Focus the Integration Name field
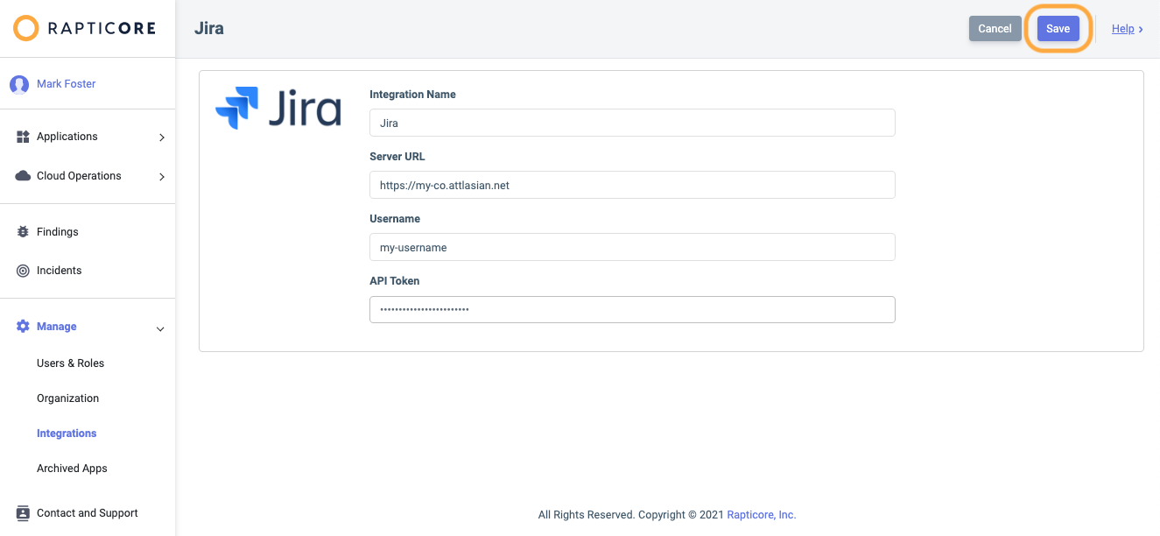Viewport: 1160px width, 536px height. click(632, 123)
